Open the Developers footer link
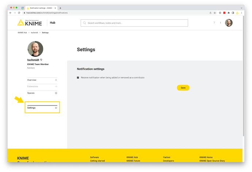 click(168, 161)
